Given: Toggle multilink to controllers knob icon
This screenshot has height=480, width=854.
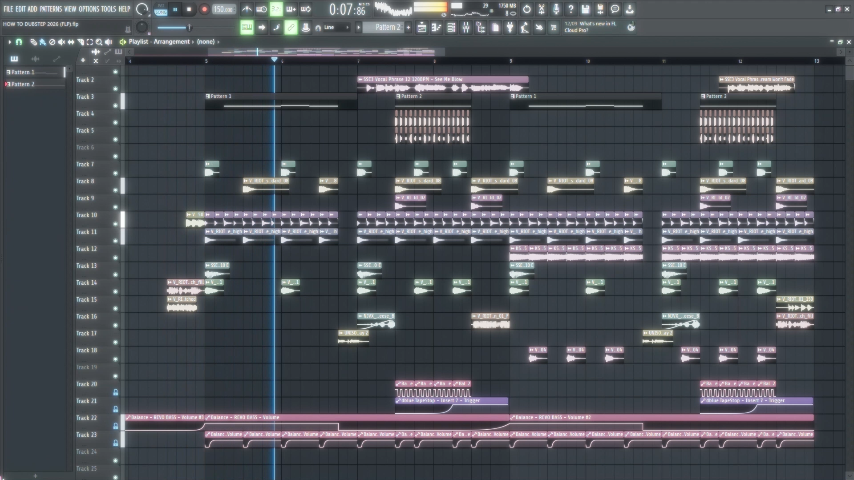Looking at the screenshot, I should tap(305, 28).
